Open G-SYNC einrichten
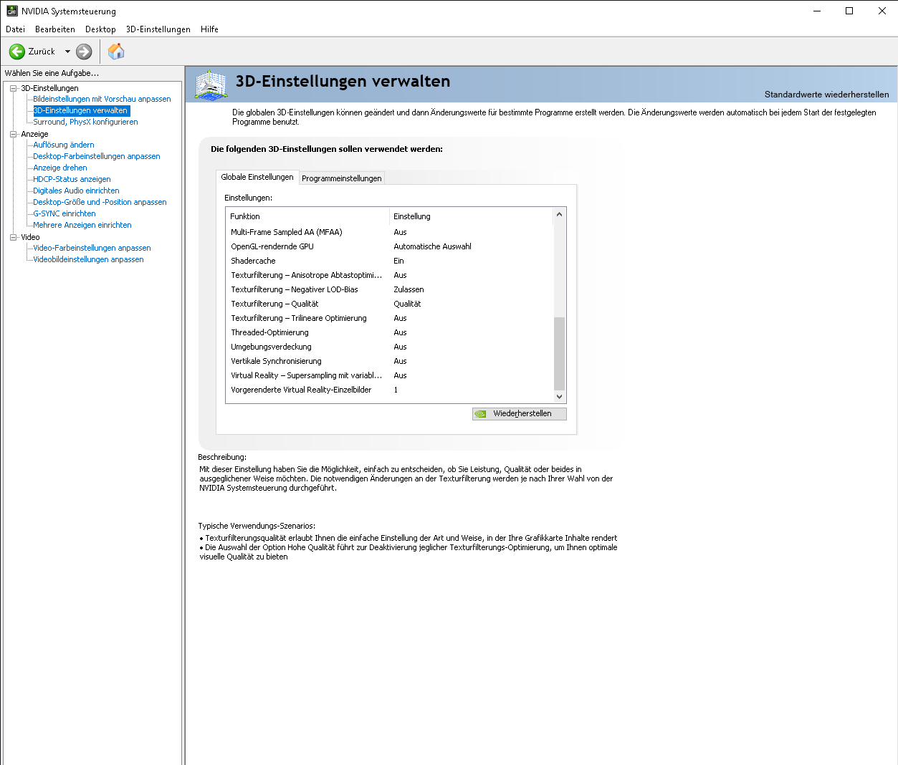The image size is (898, 765). click(x=65, y=213)
